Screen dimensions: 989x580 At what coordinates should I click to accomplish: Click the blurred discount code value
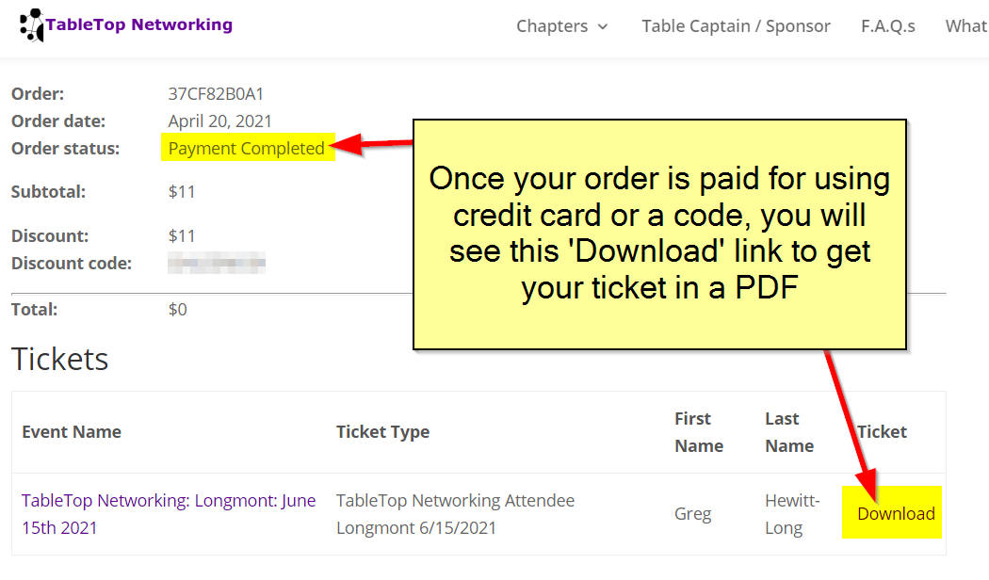tap(216, 264)
